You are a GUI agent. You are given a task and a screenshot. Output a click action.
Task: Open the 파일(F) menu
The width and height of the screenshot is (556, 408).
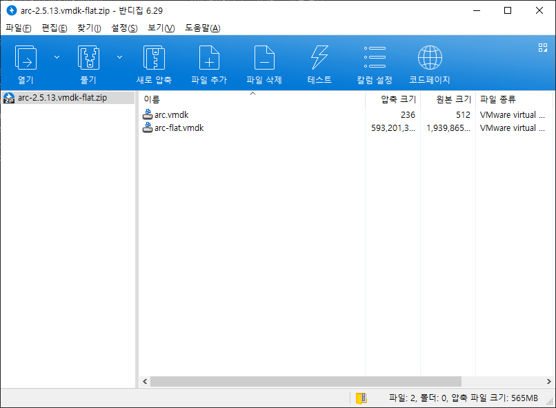pyautogui.click(x=19, y=28)
